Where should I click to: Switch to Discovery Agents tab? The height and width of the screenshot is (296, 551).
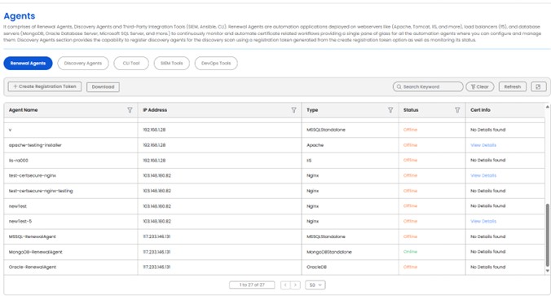coord(83,64)
